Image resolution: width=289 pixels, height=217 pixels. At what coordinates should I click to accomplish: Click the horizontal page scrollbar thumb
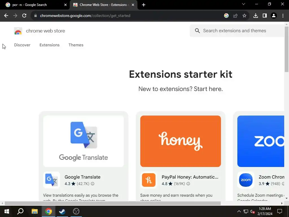pos(113,203)
